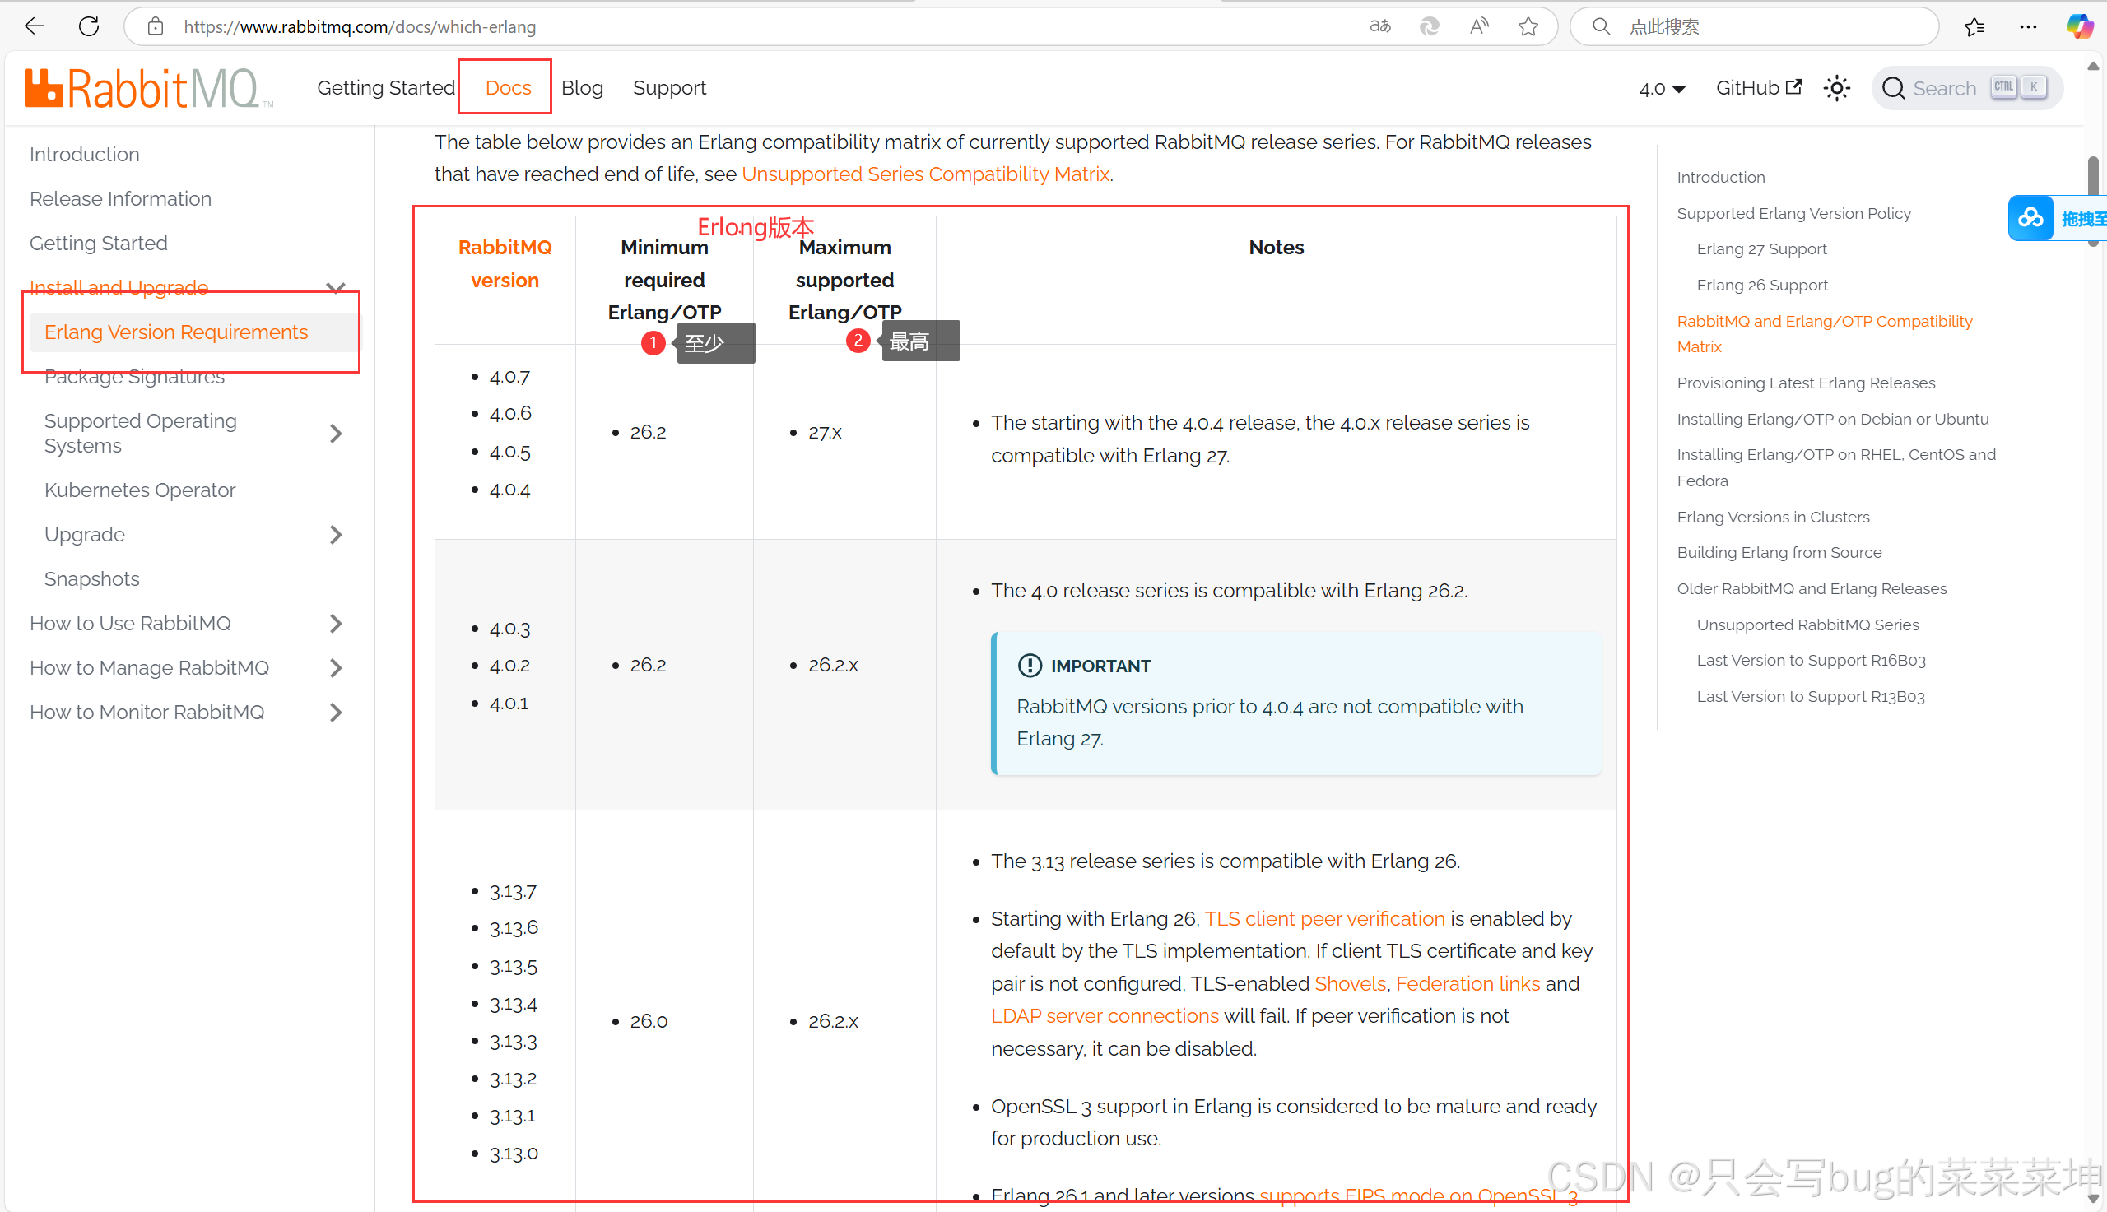This screenshot has width=2107, height=1212.
Task: Expand the Upgrade sidebar section
Action: (x=336, y=534)
